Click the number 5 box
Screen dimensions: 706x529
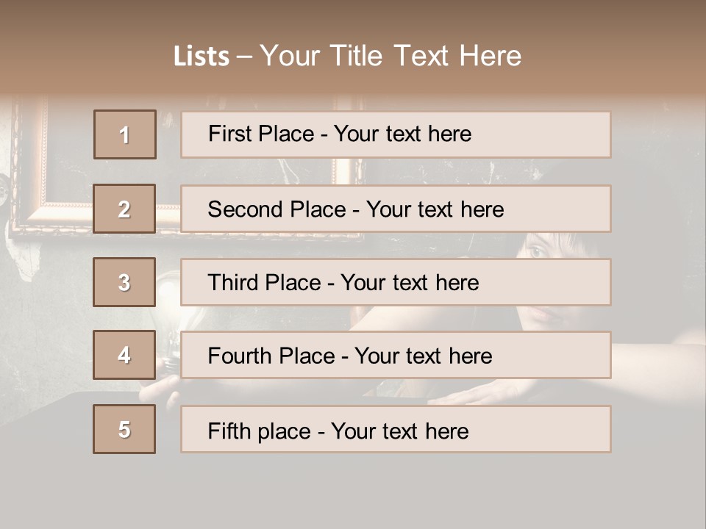(124, 429)
